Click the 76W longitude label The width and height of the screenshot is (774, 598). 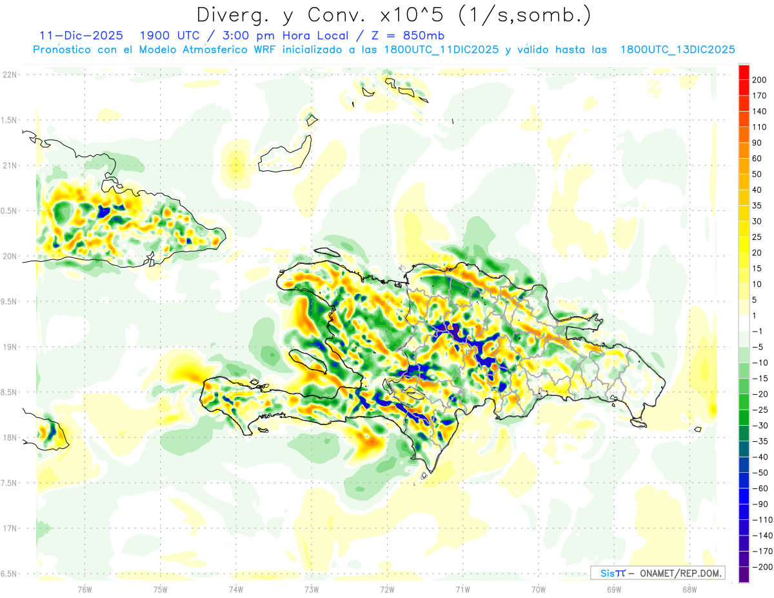(x=84, y=590)
